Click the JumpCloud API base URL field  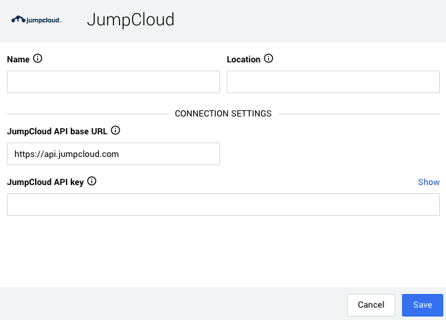(x=113, y=153)
